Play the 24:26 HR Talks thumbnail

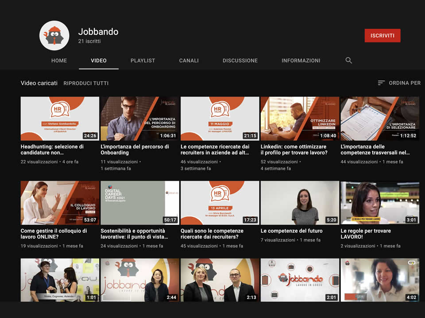(x=60, y=118)
